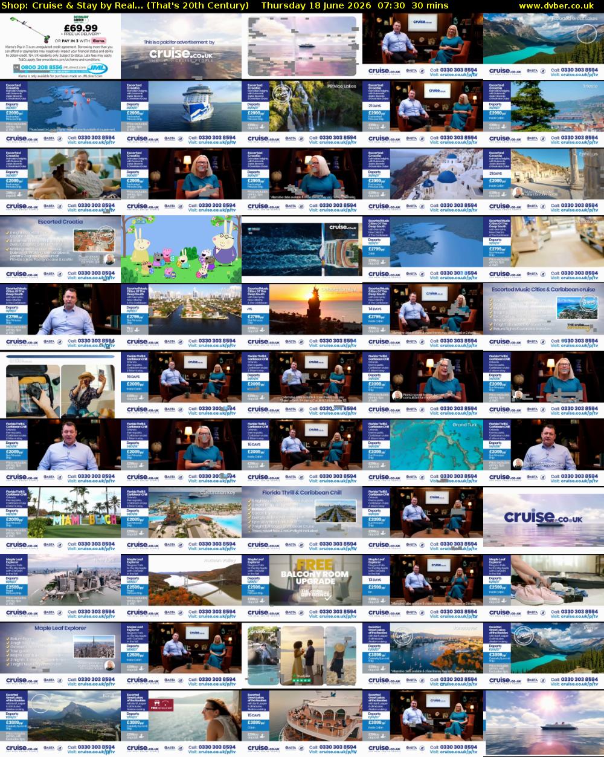604x757 pixels.
Task: Click the Escorted Music Cities & Caribbean thumbnail
Action: (544, 317)
